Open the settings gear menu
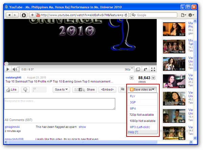Screen dimensions: 203x150 pos(191,15)
